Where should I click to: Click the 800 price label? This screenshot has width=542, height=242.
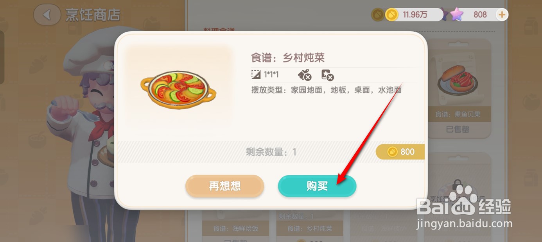click(407, 152)
